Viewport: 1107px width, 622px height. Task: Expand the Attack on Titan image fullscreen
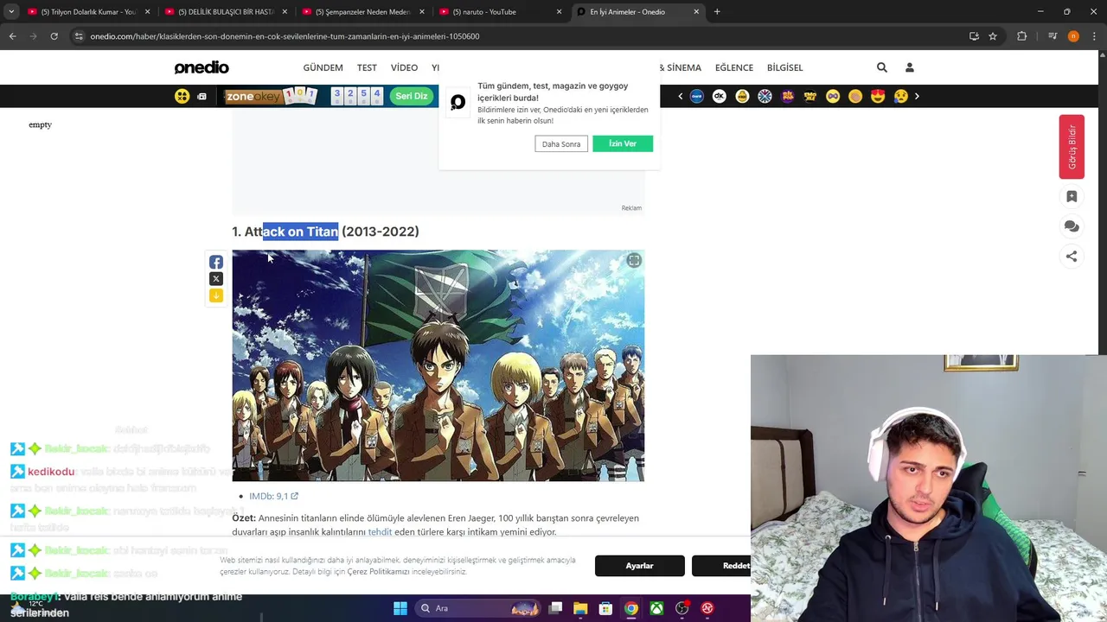click(x=634, y=260)
